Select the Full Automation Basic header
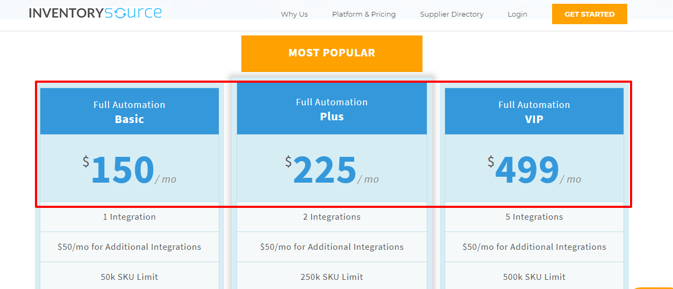The image size is (673, 289). pyautogui.click(x=130, y=112)
